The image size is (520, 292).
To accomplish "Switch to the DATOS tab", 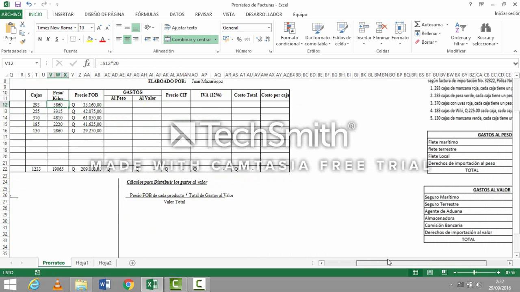I will pos(177,14).
